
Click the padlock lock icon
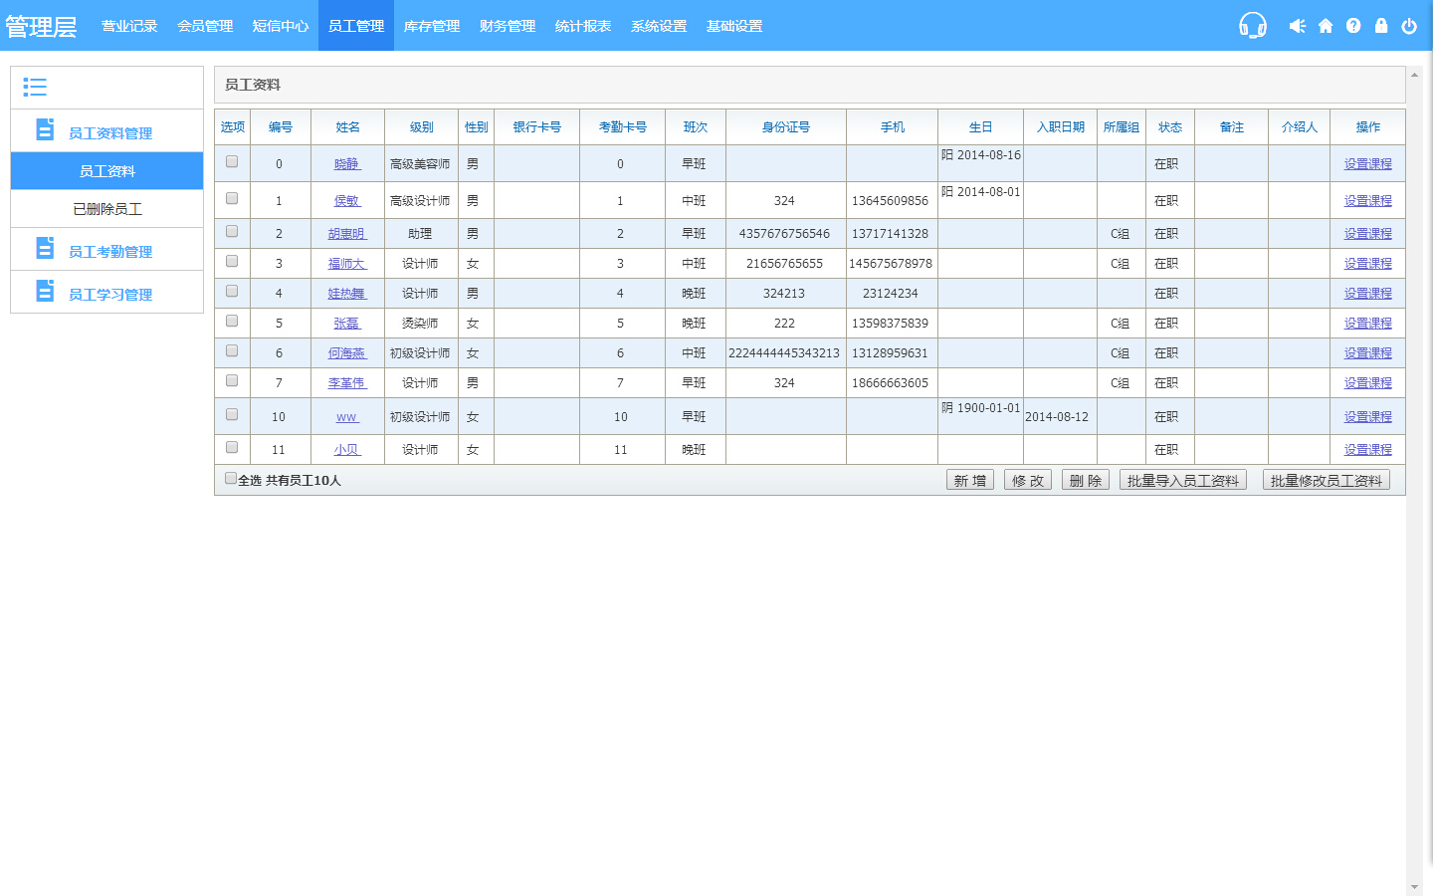pyautogui.click(x=1381, y=26)
